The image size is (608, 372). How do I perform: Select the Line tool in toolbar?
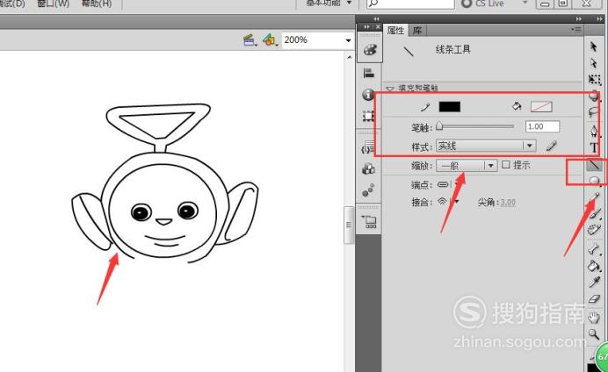point(594,166)
